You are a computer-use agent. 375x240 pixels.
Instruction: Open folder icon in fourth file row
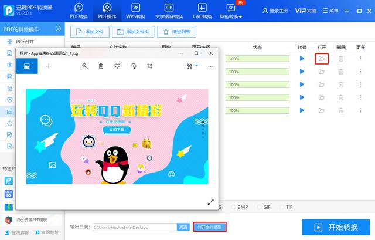pos(322,97)
